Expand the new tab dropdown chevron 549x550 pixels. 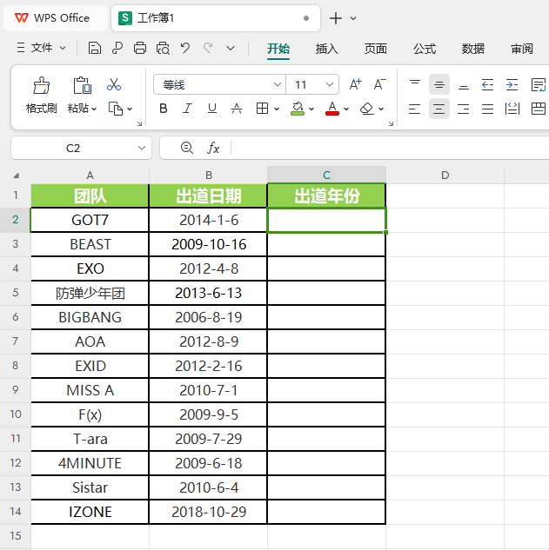tap(353, 18)
